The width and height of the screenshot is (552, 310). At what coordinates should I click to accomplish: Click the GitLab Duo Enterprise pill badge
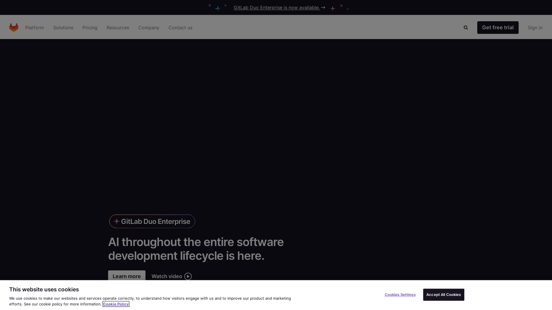tap(152, 221)
